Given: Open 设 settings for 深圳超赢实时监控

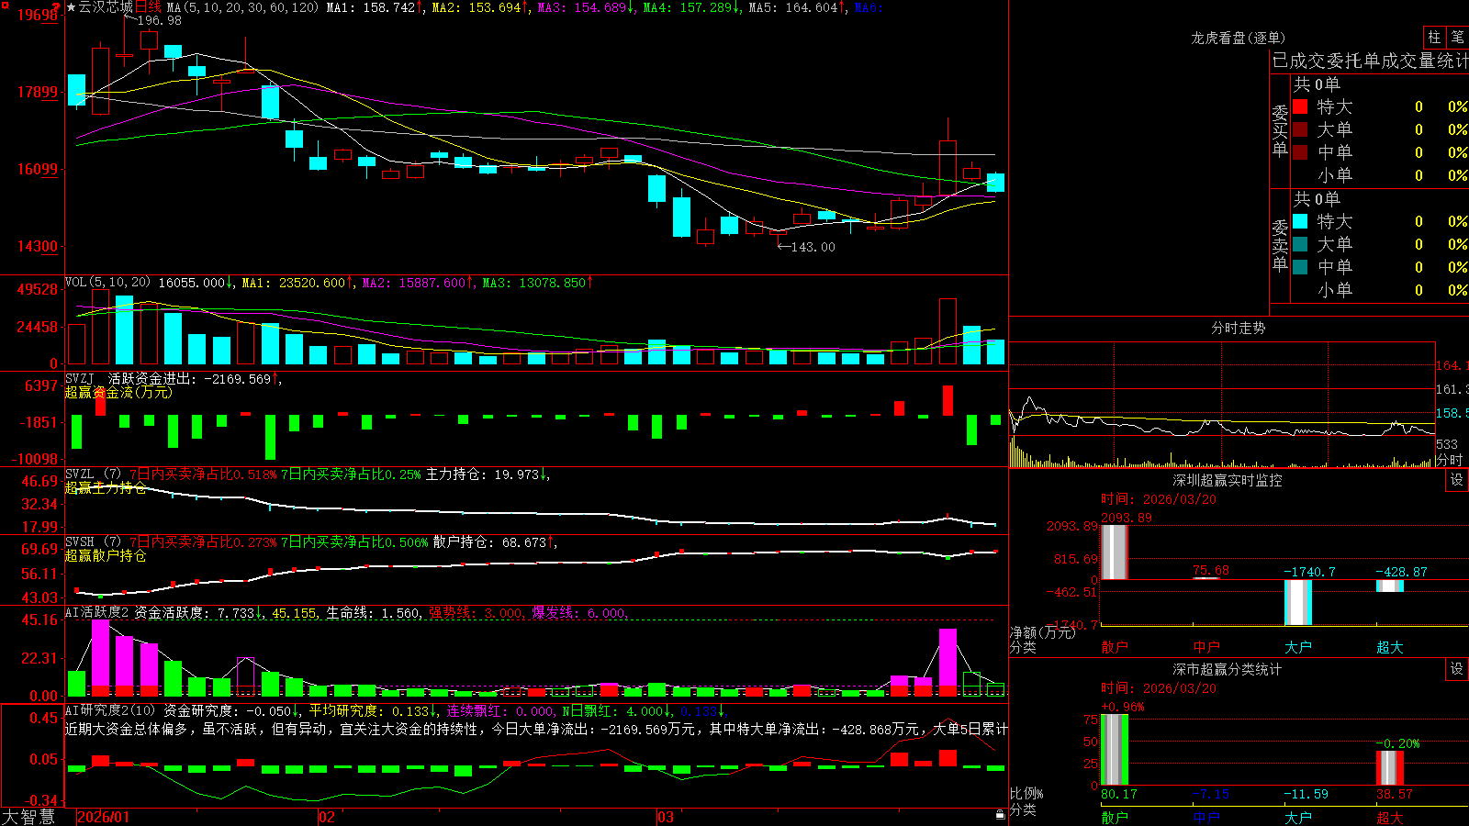Looking at the screenshot, I should tap(1457, 480).
